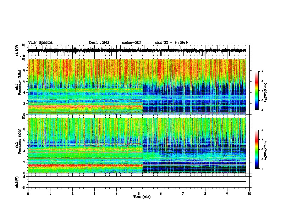
Task: Click the "9" tick label on the Time axis
Action: pyautogui.click(x=227, y=194)
